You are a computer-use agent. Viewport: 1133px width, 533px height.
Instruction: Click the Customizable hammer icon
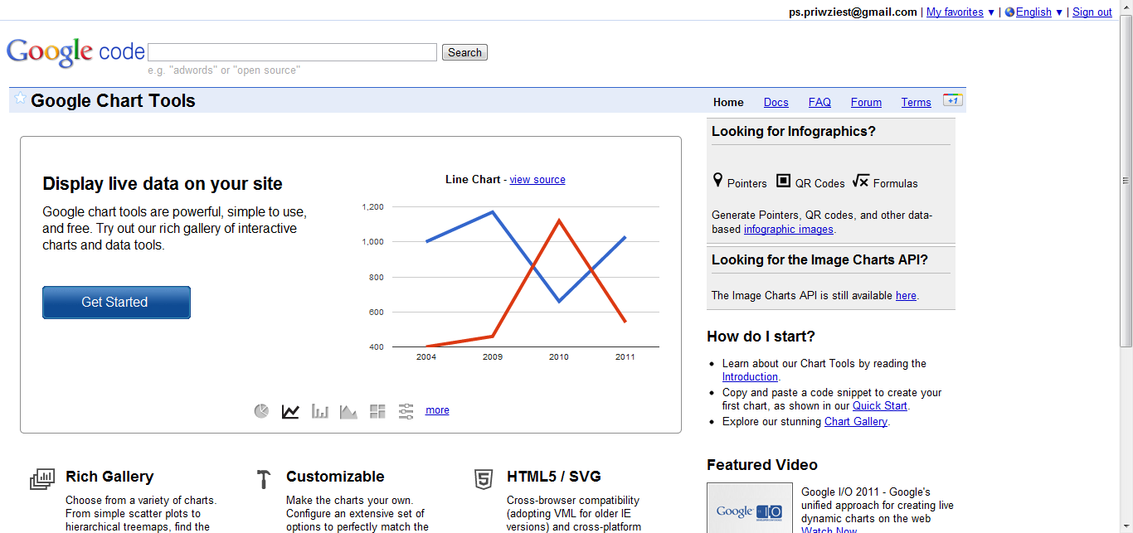pyautogui.click(x=264, y=478)
